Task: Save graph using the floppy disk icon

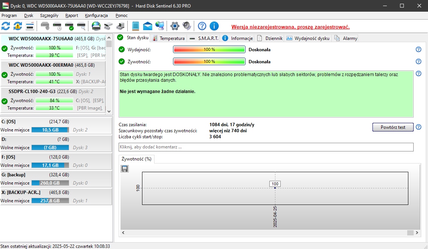Action: pyautogui.click(x=125, y=169)
